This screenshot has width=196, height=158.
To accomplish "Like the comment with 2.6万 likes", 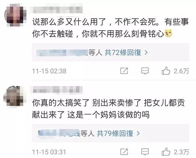I will click(166, 71).
